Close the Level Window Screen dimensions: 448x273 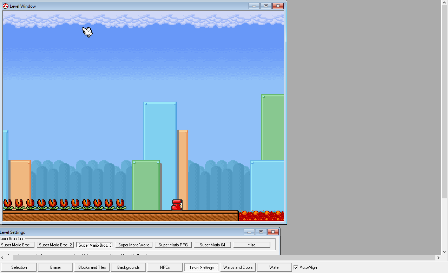(x=278, y=6)
